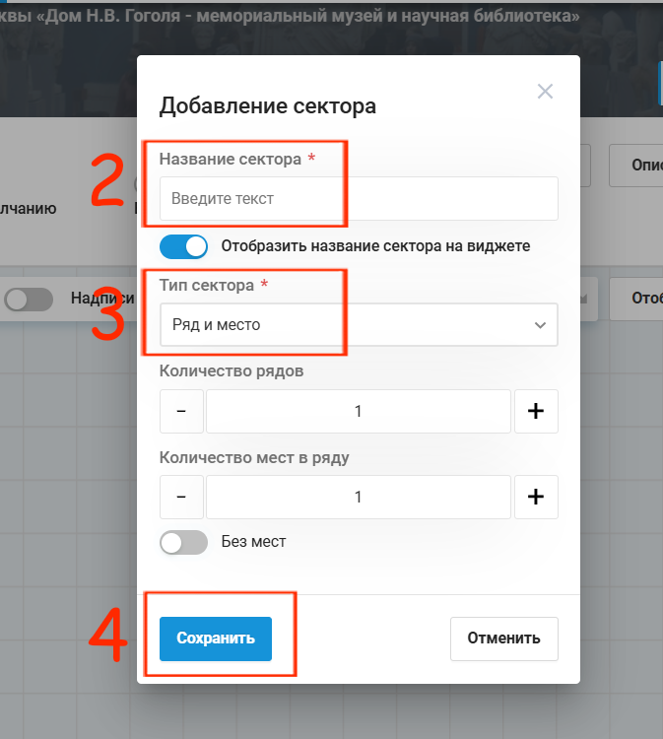Click the Сохранить button
The image size is (663, 739).
[216, 638]
